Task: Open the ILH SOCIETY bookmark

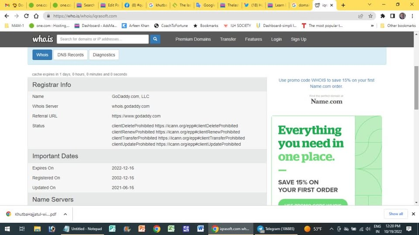Action: [237, 26]
